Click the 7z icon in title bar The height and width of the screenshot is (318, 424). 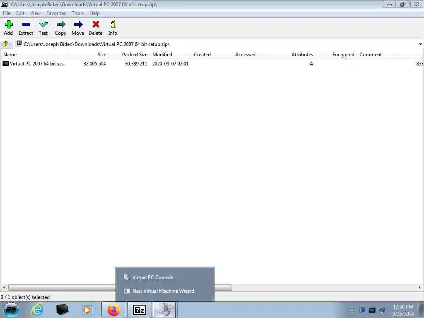click(4, 4)
